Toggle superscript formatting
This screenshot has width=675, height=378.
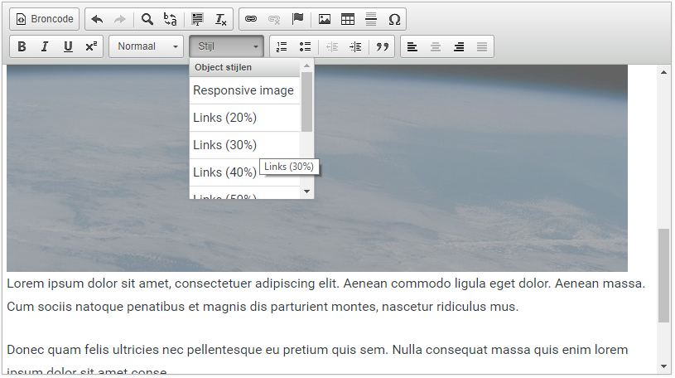(91, 46)
